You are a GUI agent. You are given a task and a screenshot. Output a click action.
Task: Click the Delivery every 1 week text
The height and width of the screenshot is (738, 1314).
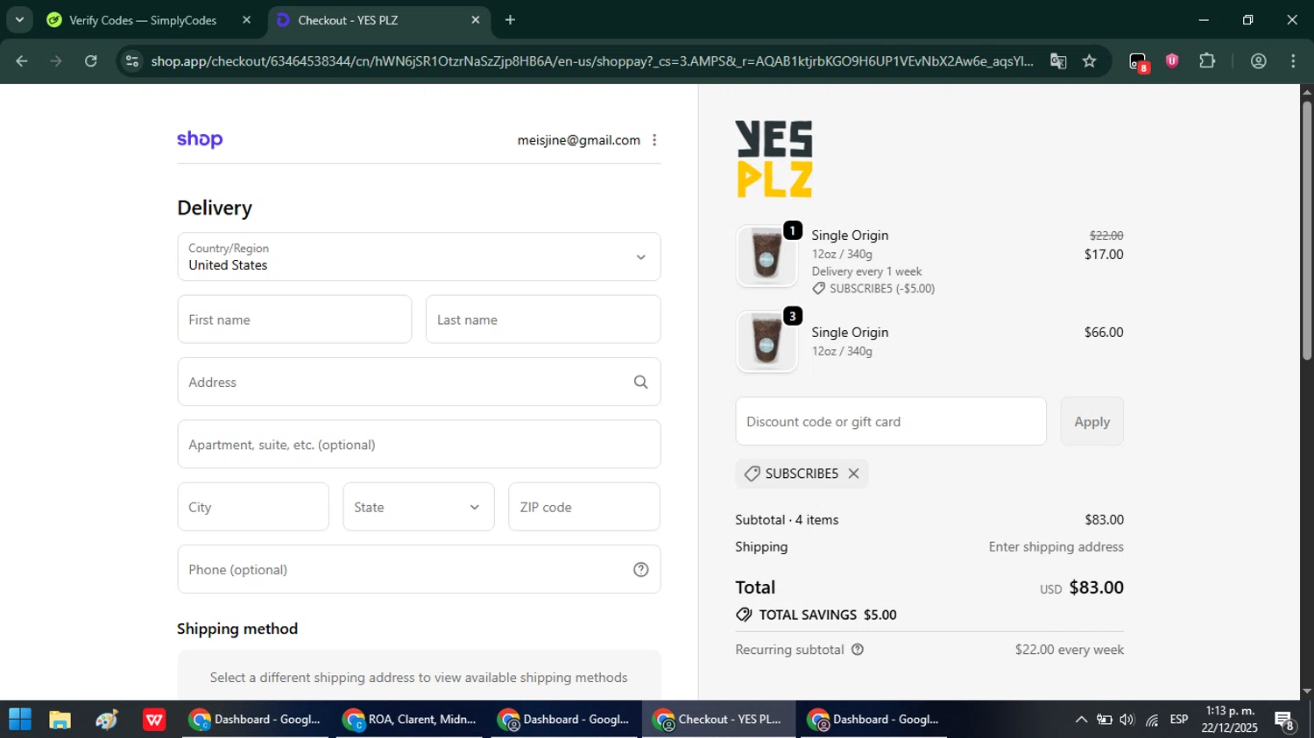pos(866,271)
